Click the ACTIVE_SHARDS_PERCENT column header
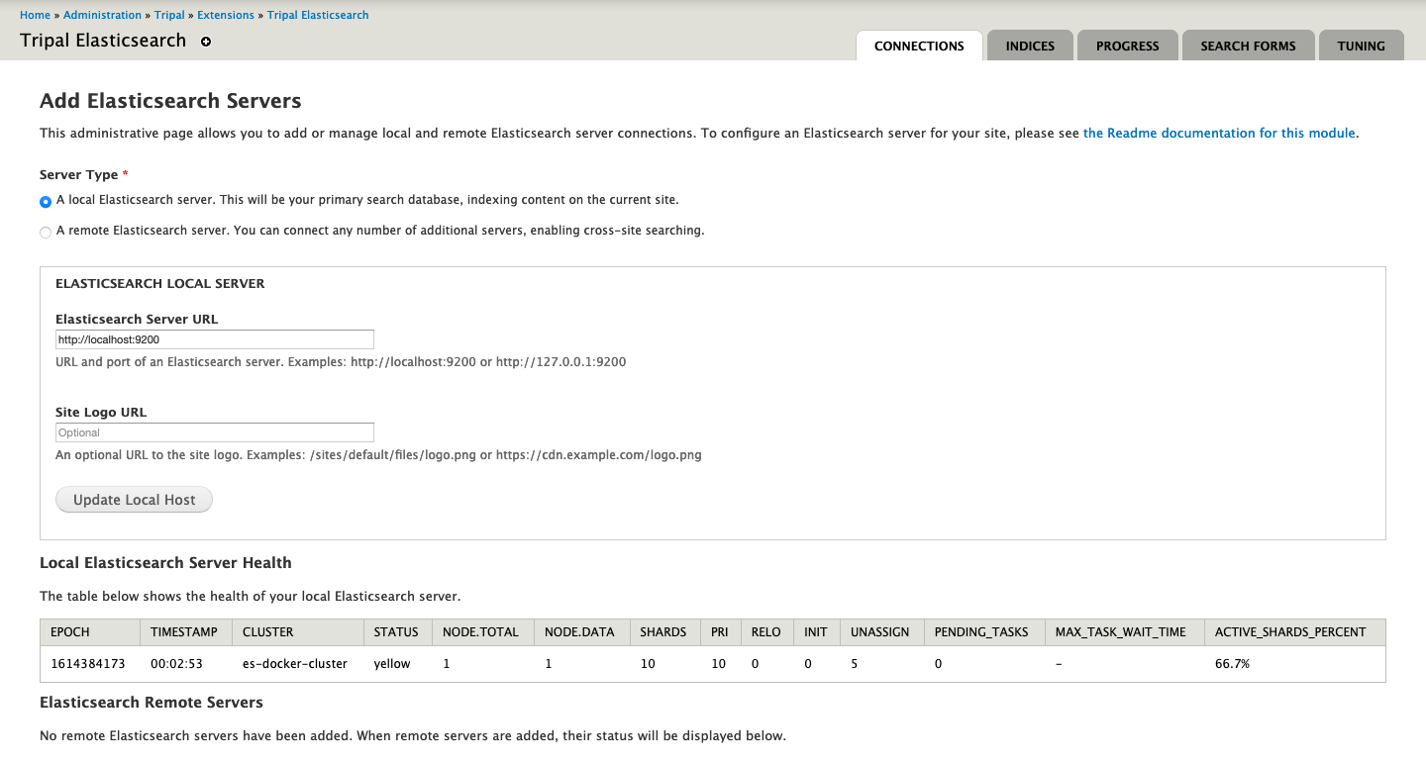This screenshot has width=1426, height=763. pyautogui.click(x=1295, y=632)
